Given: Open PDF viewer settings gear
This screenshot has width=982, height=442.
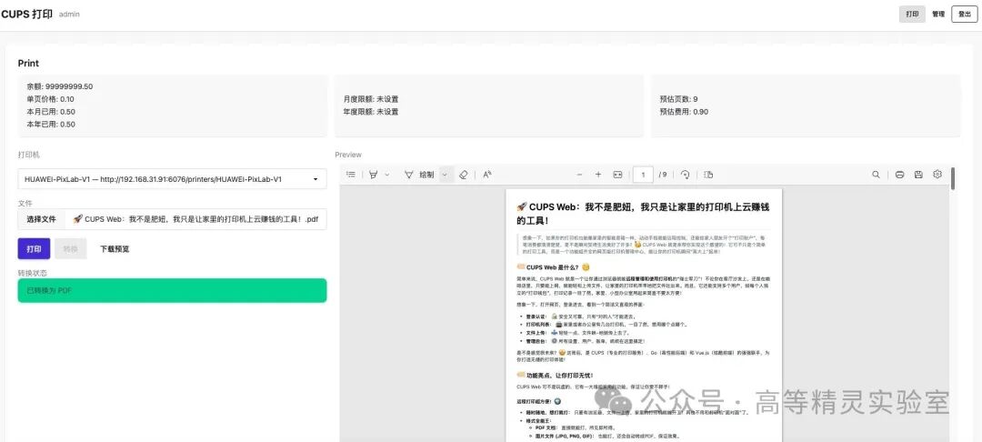Looking at the screenshot, I should pos(937,175).
